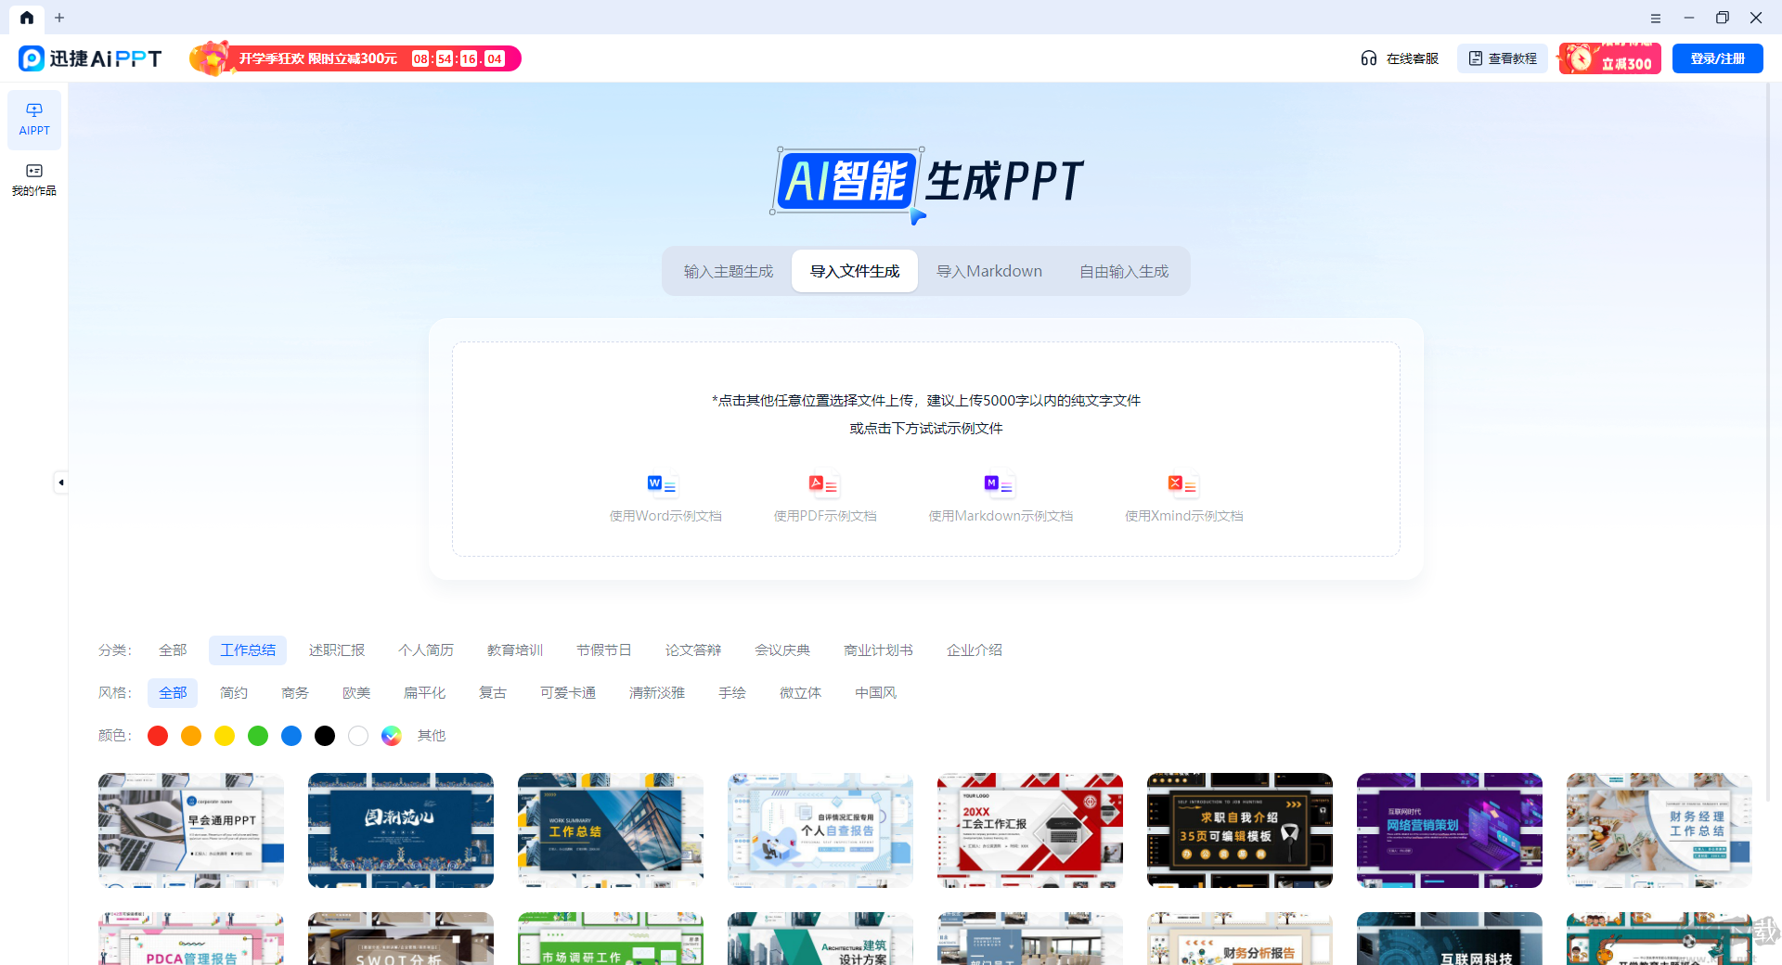Select category 个人简历
The height and width of the screenshot is (965, 1782).
click(x=426, y=650)
